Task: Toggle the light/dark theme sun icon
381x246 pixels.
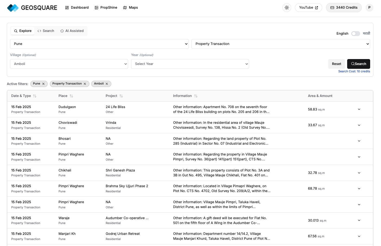Action: point(287,8)
